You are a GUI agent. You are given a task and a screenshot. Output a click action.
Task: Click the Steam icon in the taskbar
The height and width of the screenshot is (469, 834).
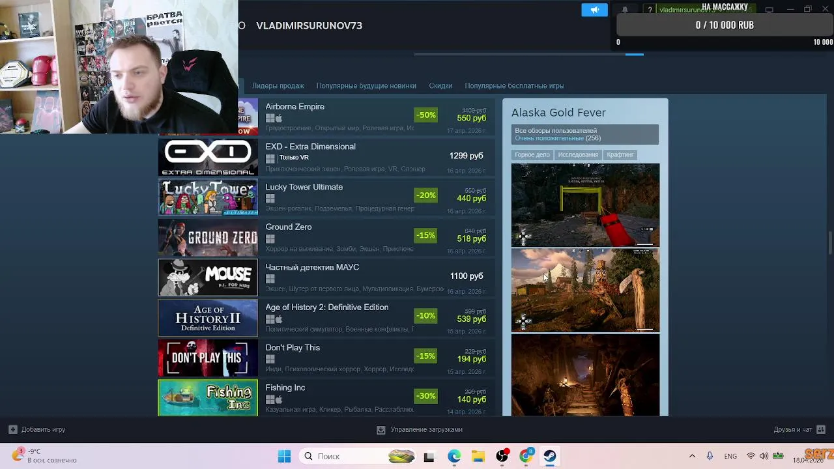pyautogui.click(x=550, y=457)
